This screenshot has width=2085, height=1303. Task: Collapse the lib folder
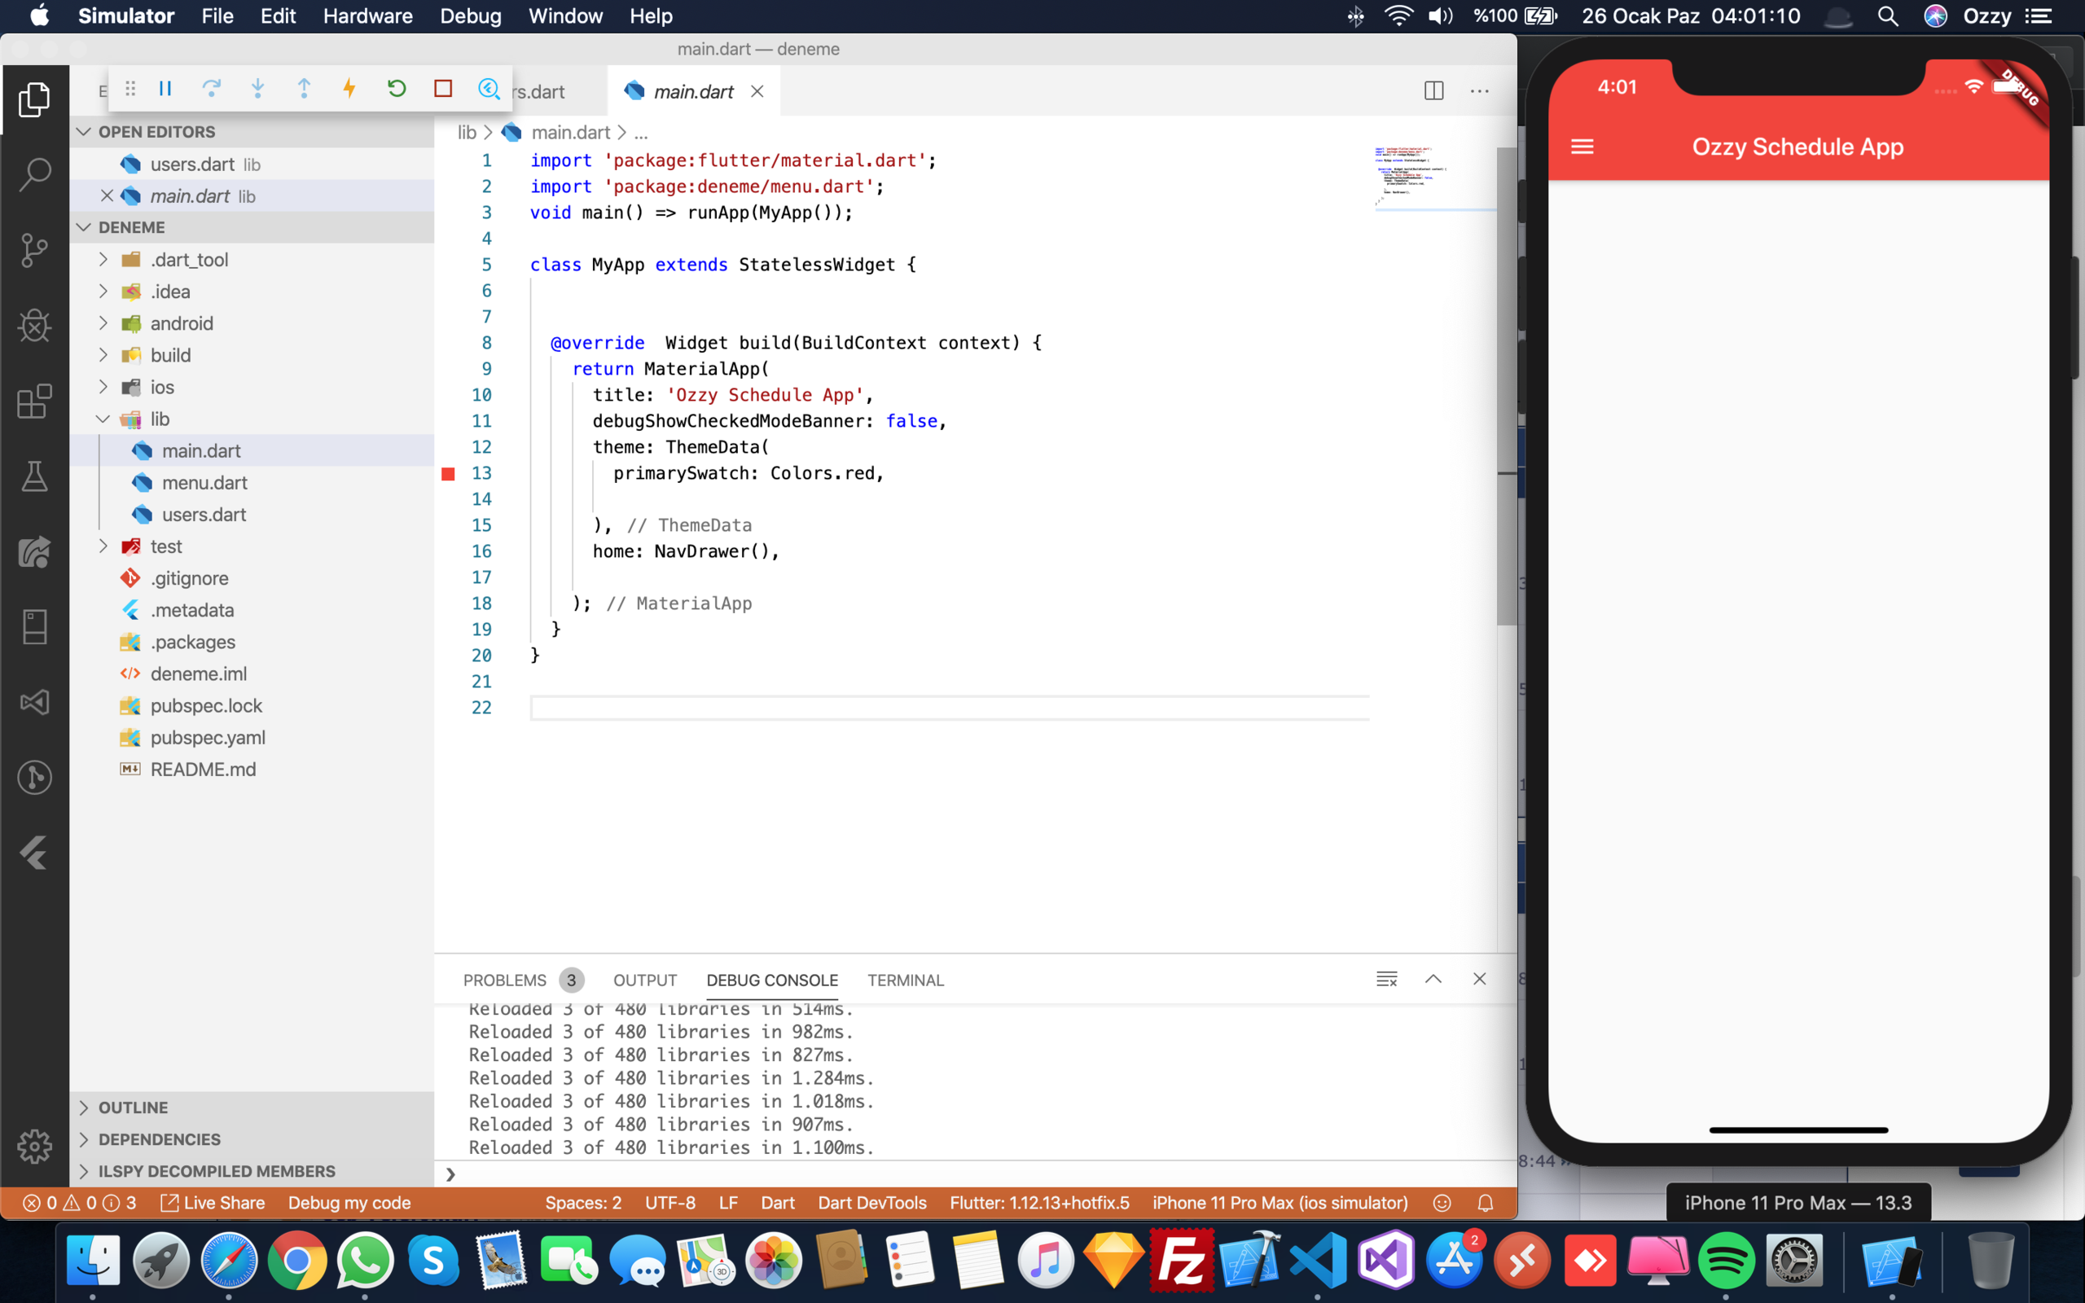point(103,419)
